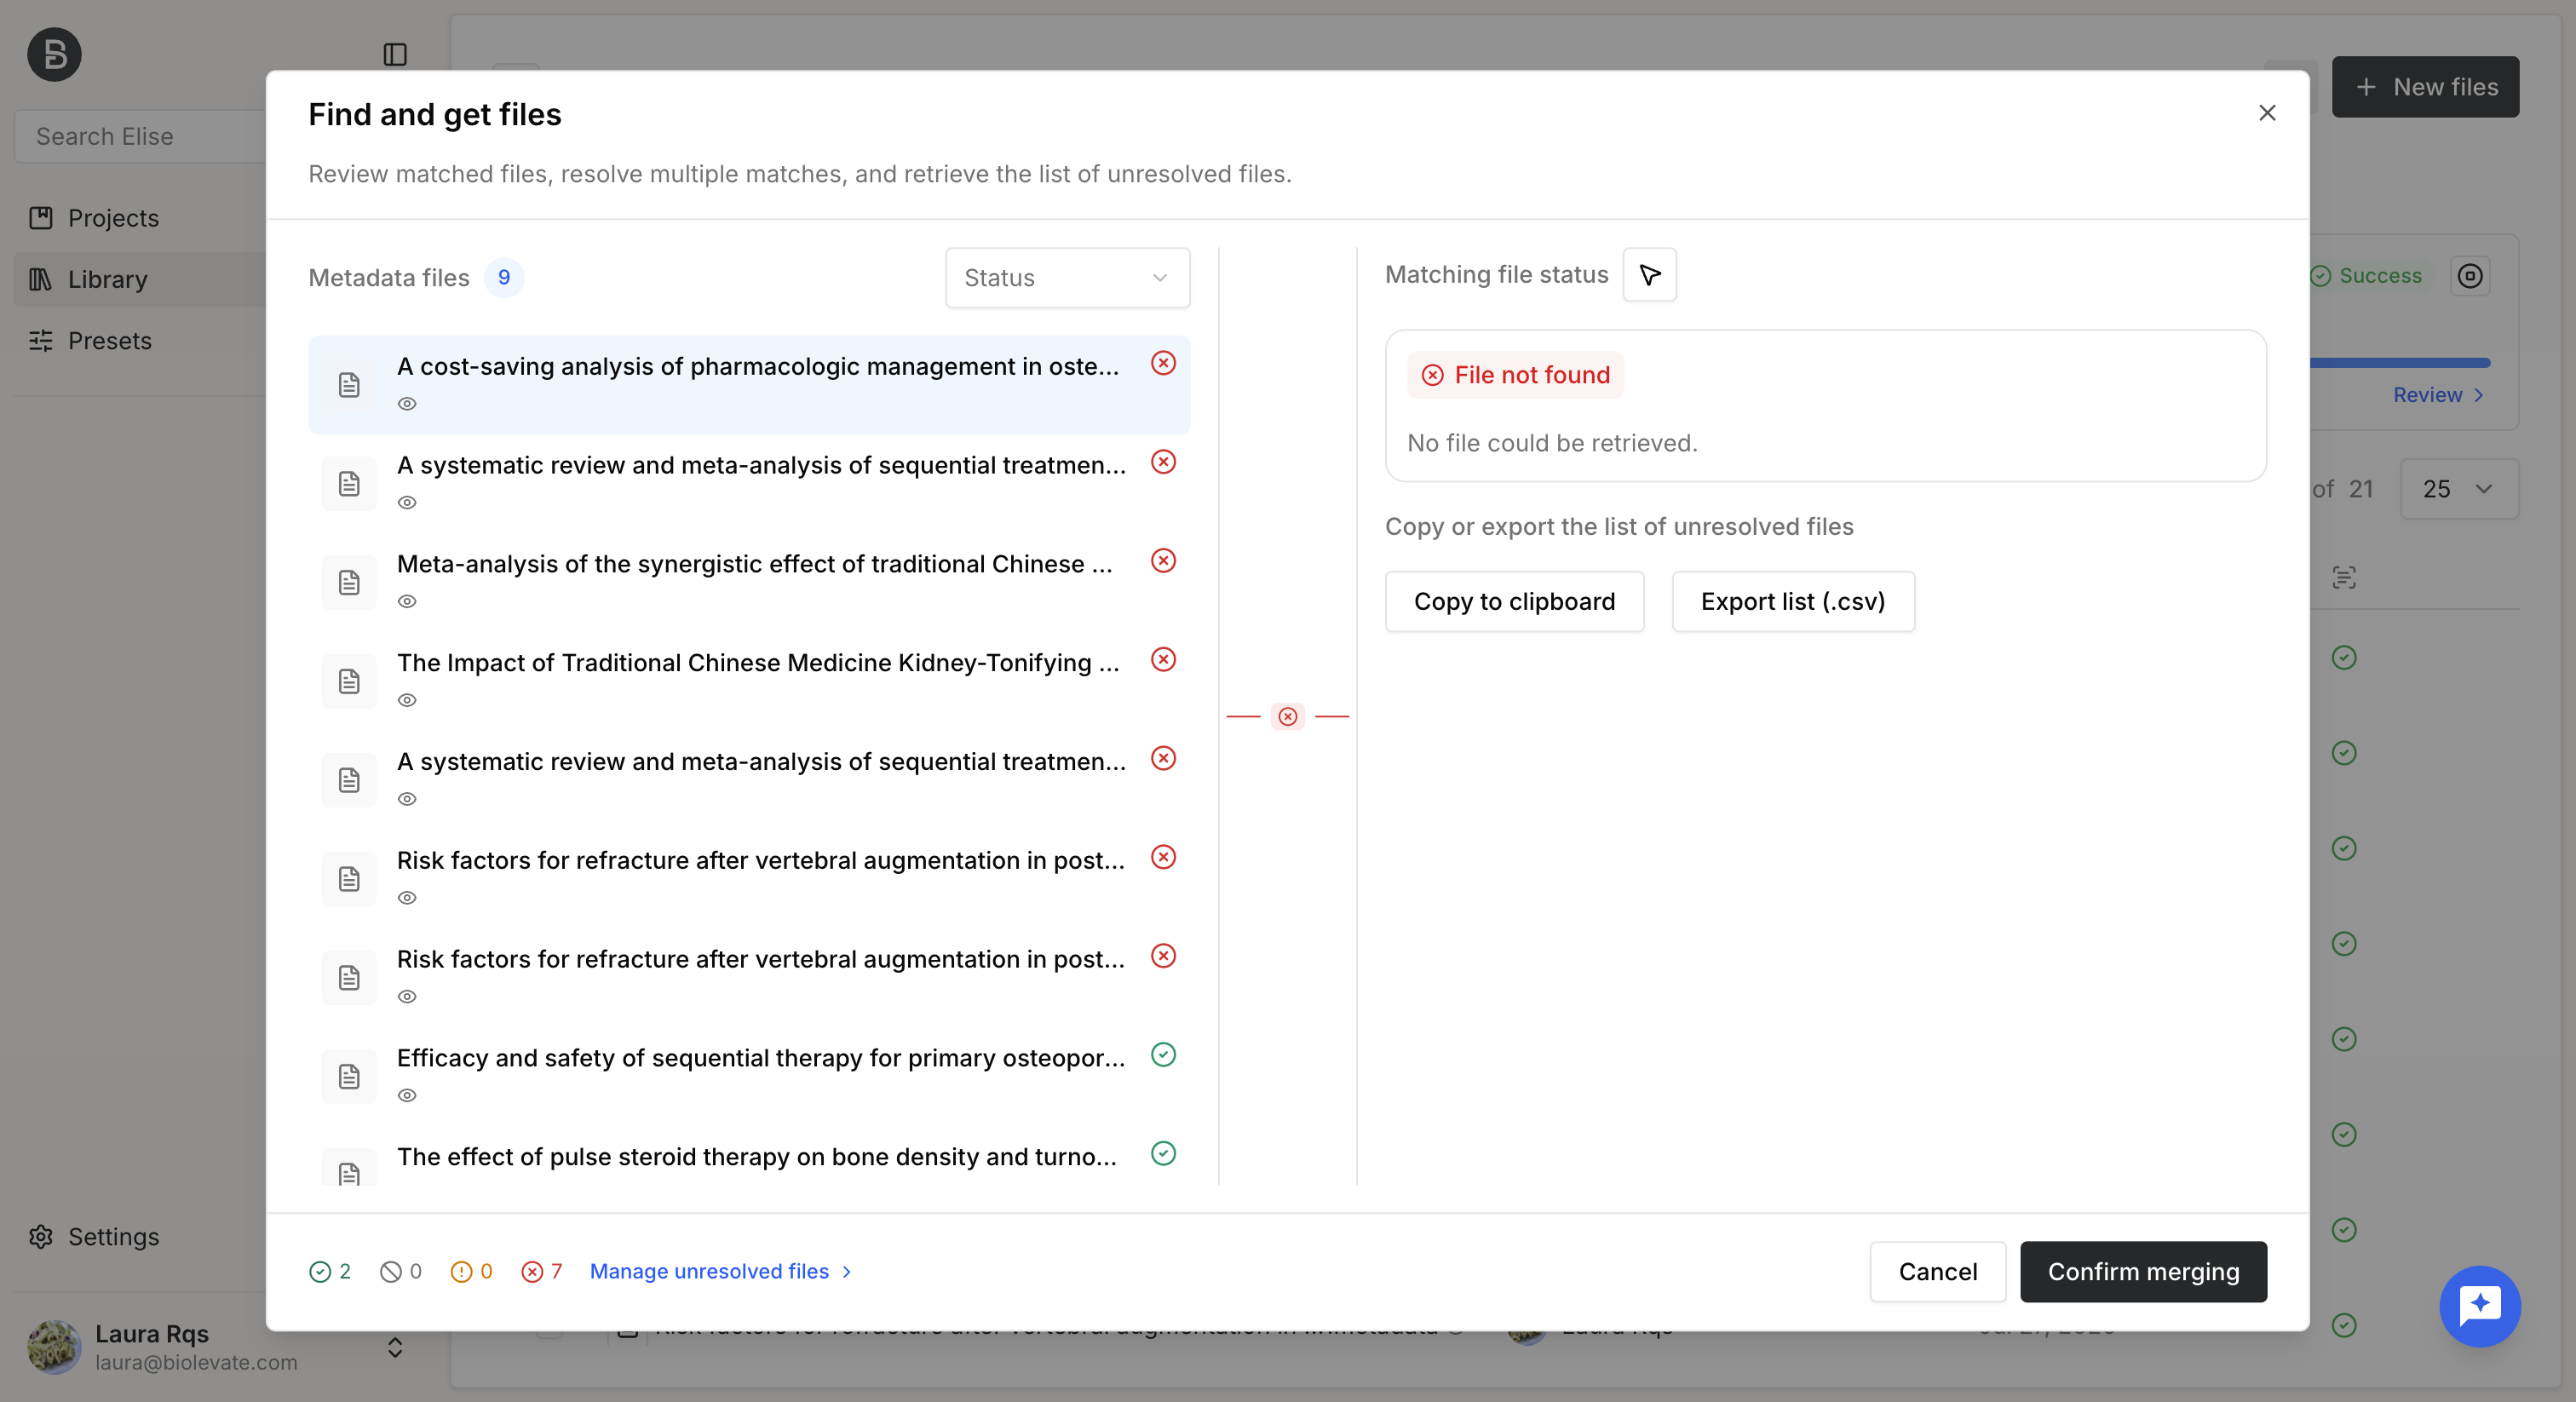Viewport: 2576px width, 1402px height.
Task: Toggle eye preview under cost-saving analysis file
Action: (407, 404)
